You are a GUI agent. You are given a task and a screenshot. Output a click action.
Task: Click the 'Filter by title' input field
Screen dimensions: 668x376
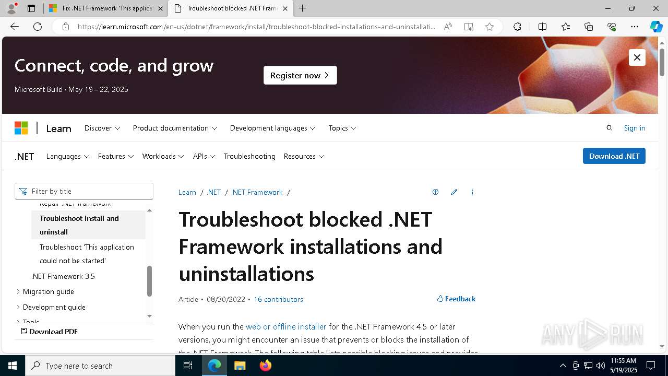click(84, 191)
